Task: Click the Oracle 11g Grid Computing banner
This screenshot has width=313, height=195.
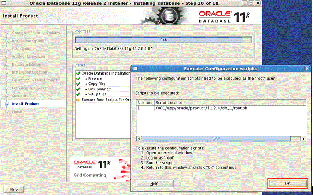Action: [x=100, y=169]
